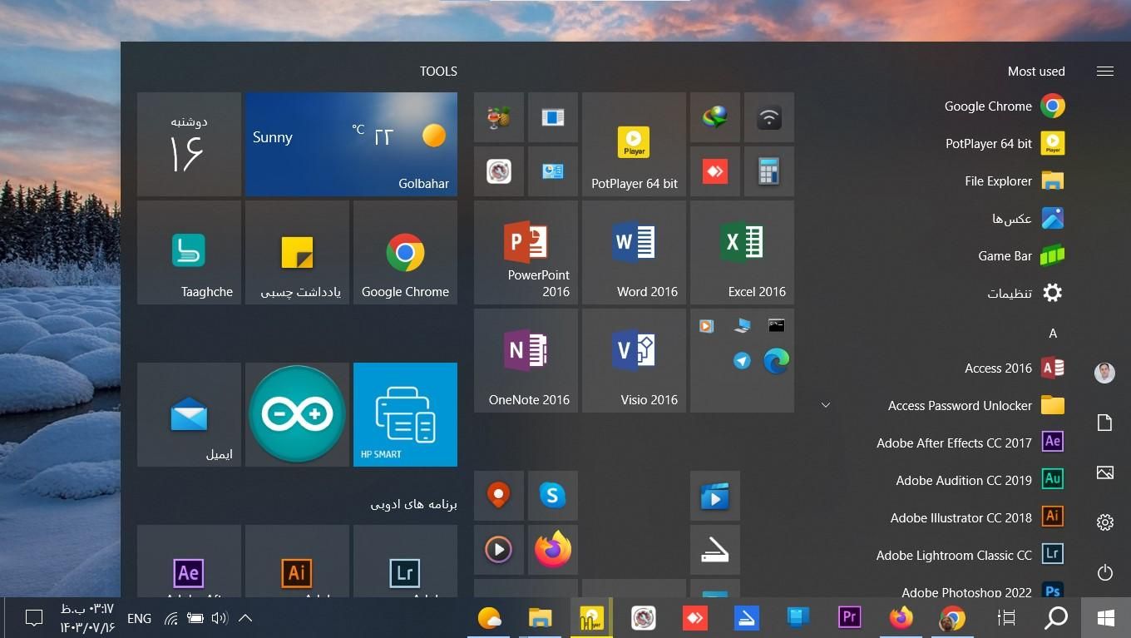Switch the ENG input language indicator
This screenshot has width=1131, height=638.
[139, 618]
